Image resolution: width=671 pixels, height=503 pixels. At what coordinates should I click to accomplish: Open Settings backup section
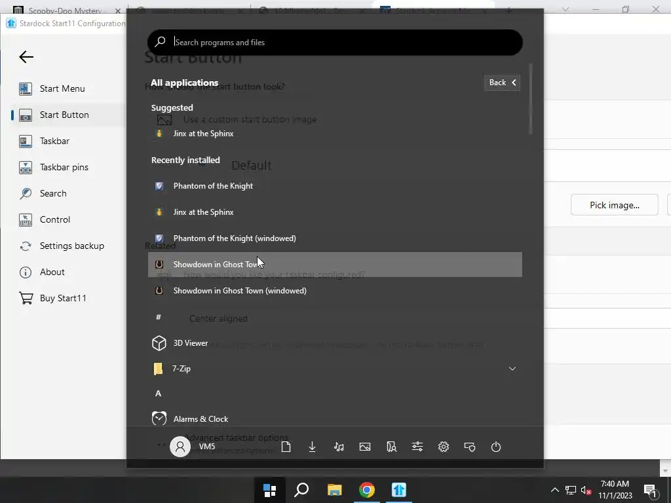[x=72, y=246]
